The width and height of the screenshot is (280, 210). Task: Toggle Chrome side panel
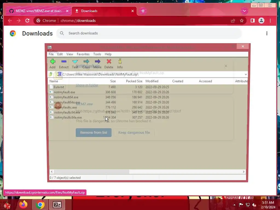[x=252, y=21]
